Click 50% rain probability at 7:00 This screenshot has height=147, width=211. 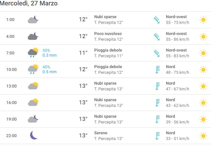coord(46,51)
